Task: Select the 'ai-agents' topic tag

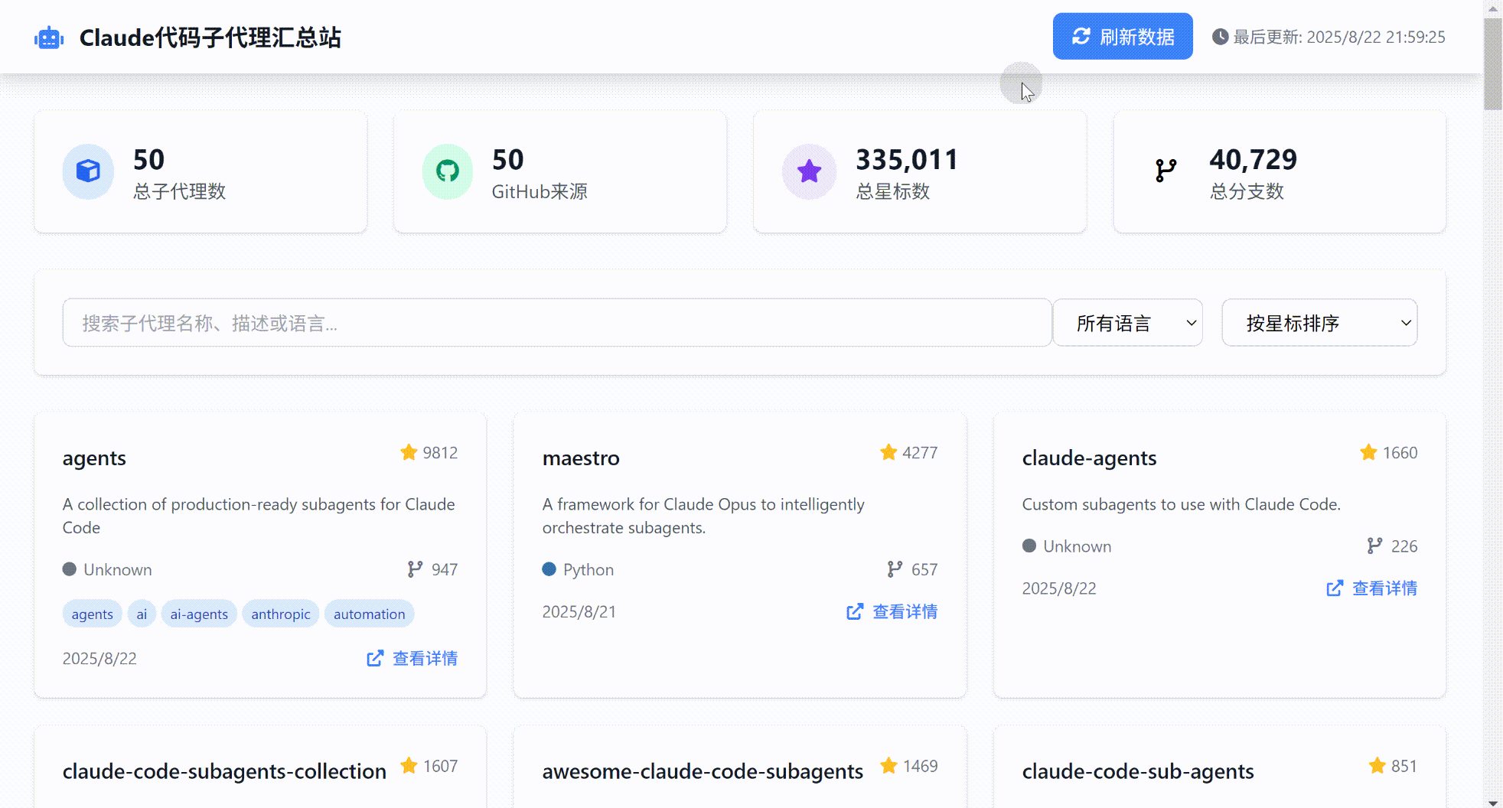Action: pyautogui.click(x=199, y=614)
